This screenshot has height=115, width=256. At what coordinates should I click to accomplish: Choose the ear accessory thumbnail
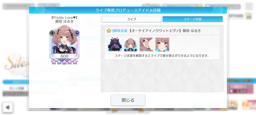(x=146, y=44)
